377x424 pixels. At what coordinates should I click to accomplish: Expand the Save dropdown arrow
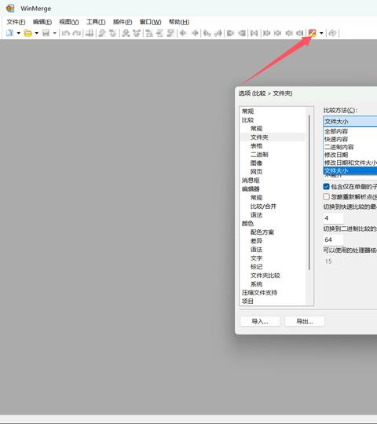[55, 33]
